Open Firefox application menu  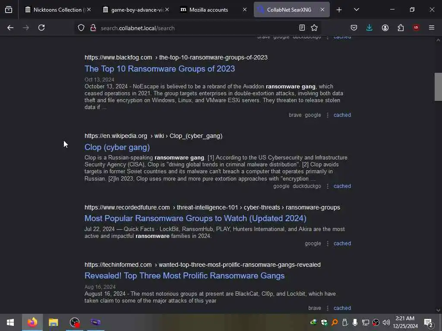(432, 28)
